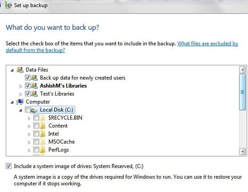Check the MSOCache folder checkbox

pyautogui.click(x=36, y=141)
